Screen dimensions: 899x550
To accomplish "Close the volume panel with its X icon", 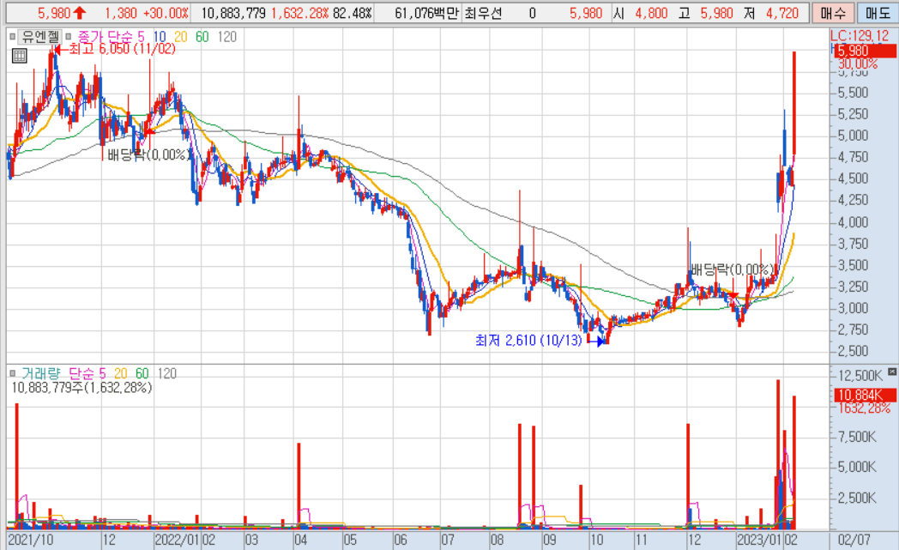I will (x=891, y=372).
